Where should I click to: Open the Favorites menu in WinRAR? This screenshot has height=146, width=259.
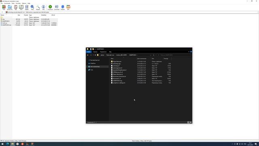(x=18, y=3)
